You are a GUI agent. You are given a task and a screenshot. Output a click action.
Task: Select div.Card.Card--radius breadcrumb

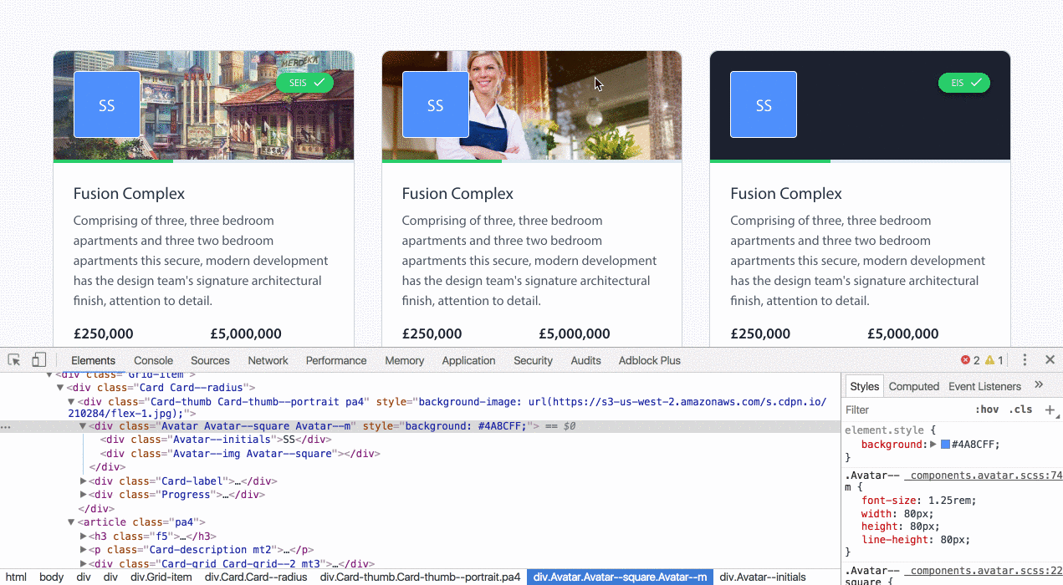tap(256, 577)
